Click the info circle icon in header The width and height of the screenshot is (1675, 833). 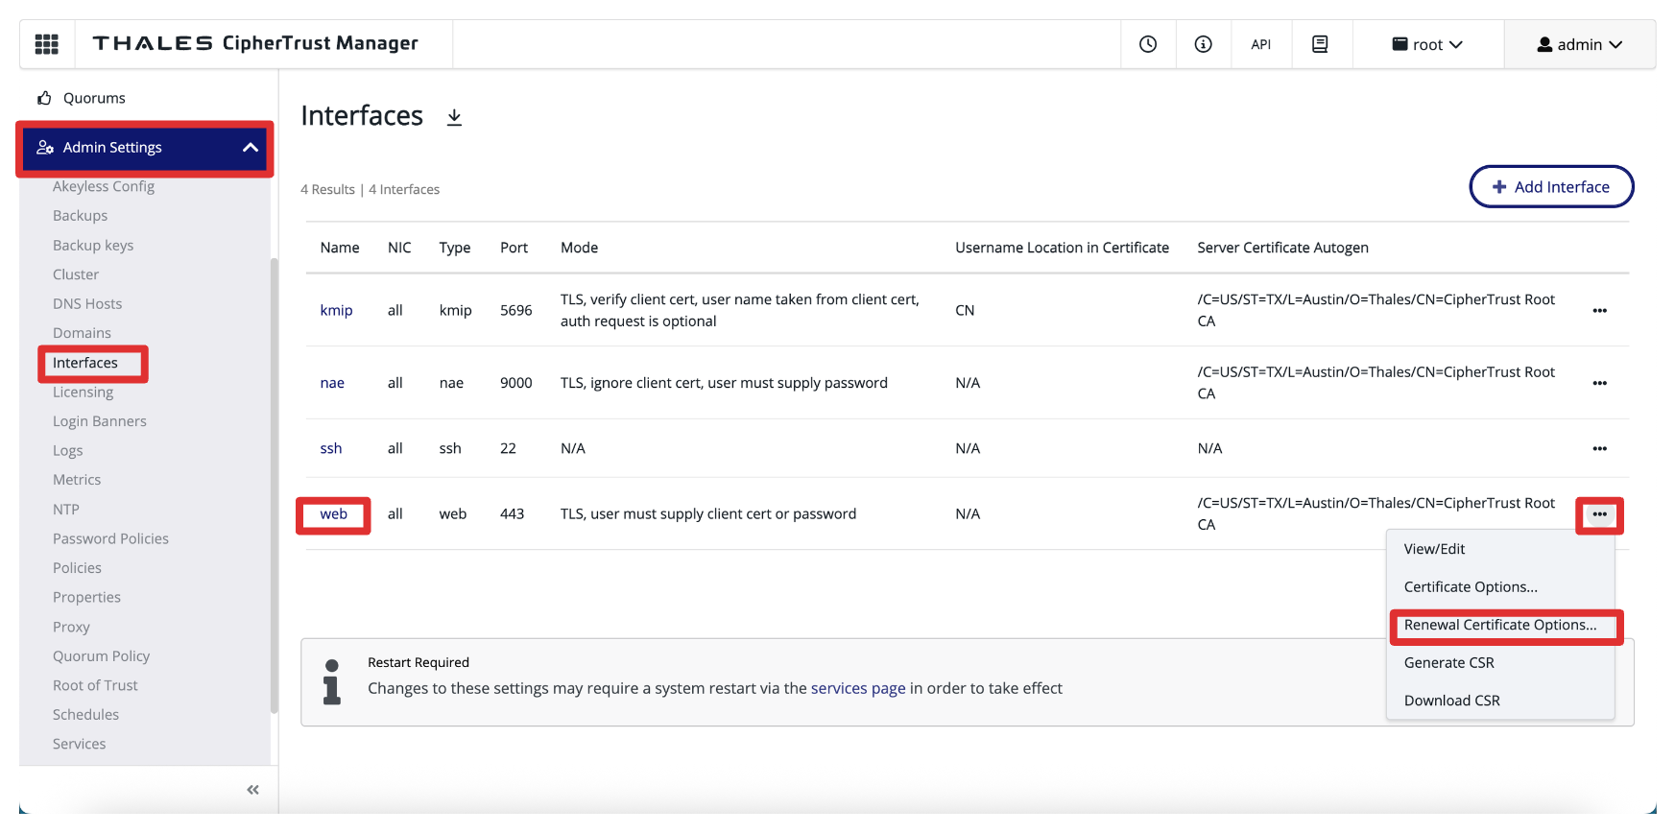(1203, 44)
